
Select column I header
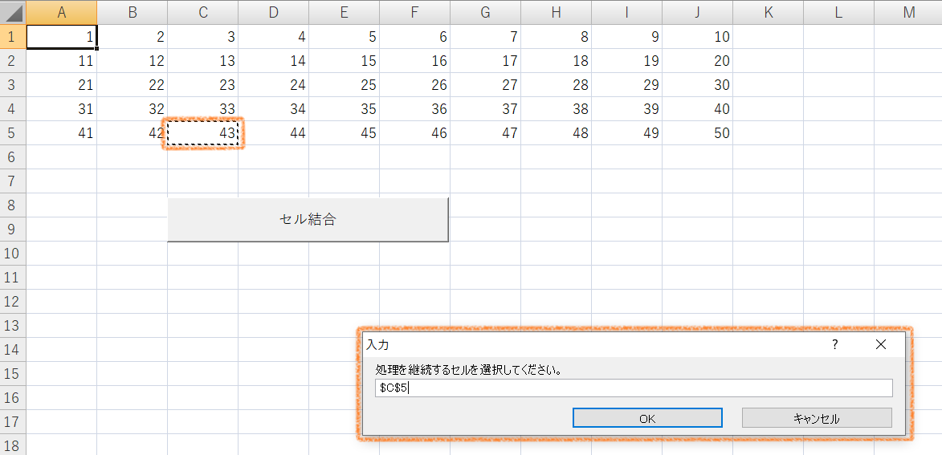pyautogui.click(x=626, y=12)
